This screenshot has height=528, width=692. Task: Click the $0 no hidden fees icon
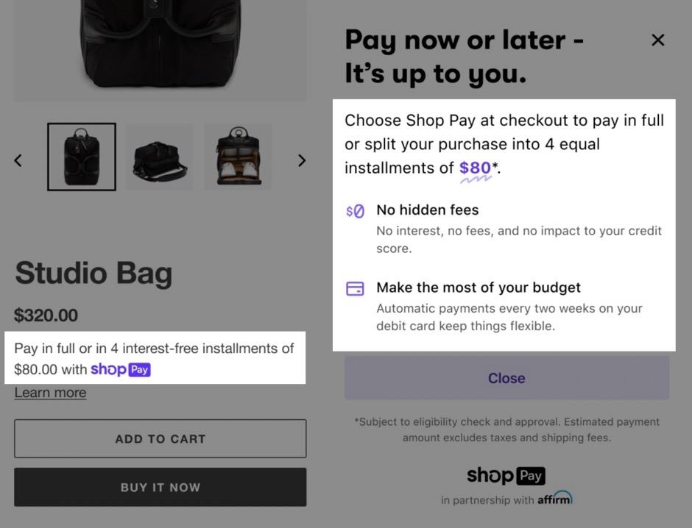(355, 211)
